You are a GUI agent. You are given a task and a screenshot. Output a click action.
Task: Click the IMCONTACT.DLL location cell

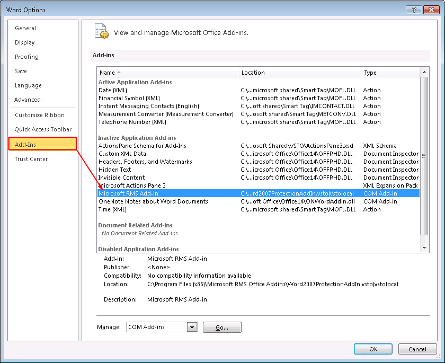[x=297, y=106]
